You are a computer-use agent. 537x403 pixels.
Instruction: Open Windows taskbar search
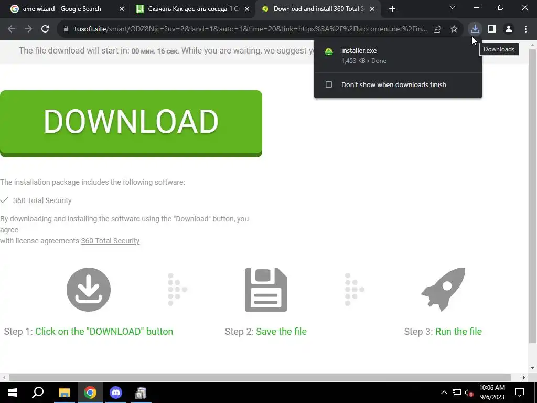click(38, 393)
